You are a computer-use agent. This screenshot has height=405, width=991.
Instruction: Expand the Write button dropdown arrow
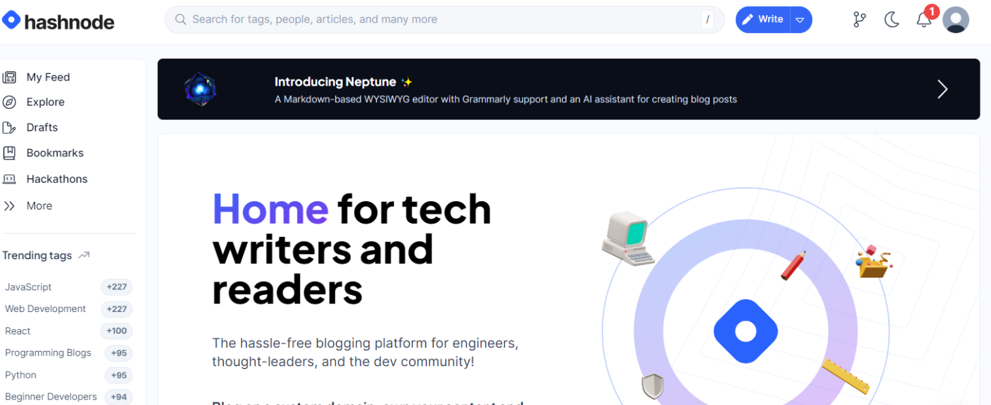click(800, 20)
